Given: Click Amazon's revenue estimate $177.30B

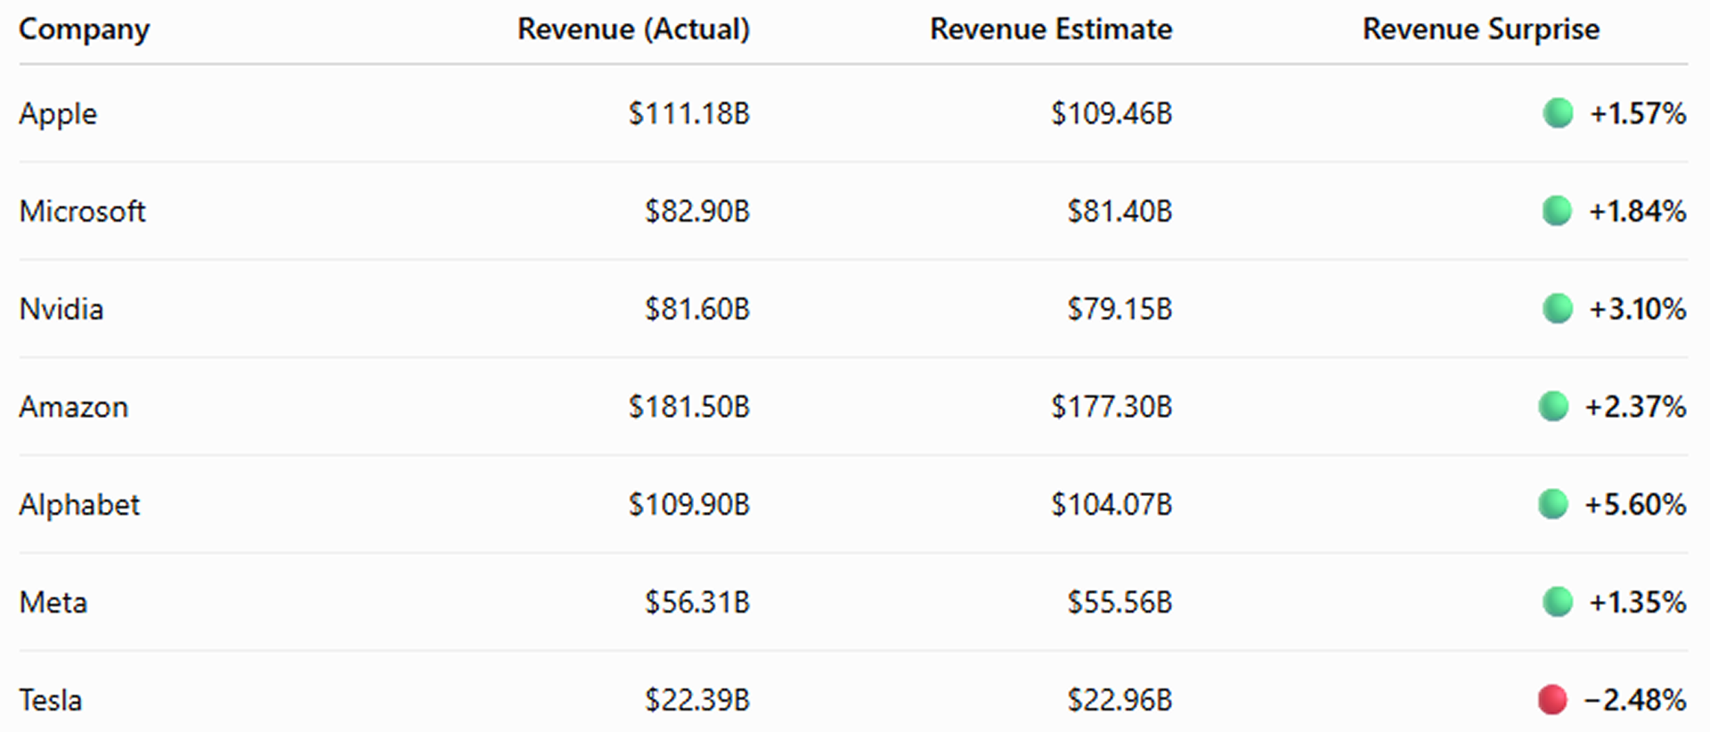Looking at the screenshot, I should (x=1111, y=407).
